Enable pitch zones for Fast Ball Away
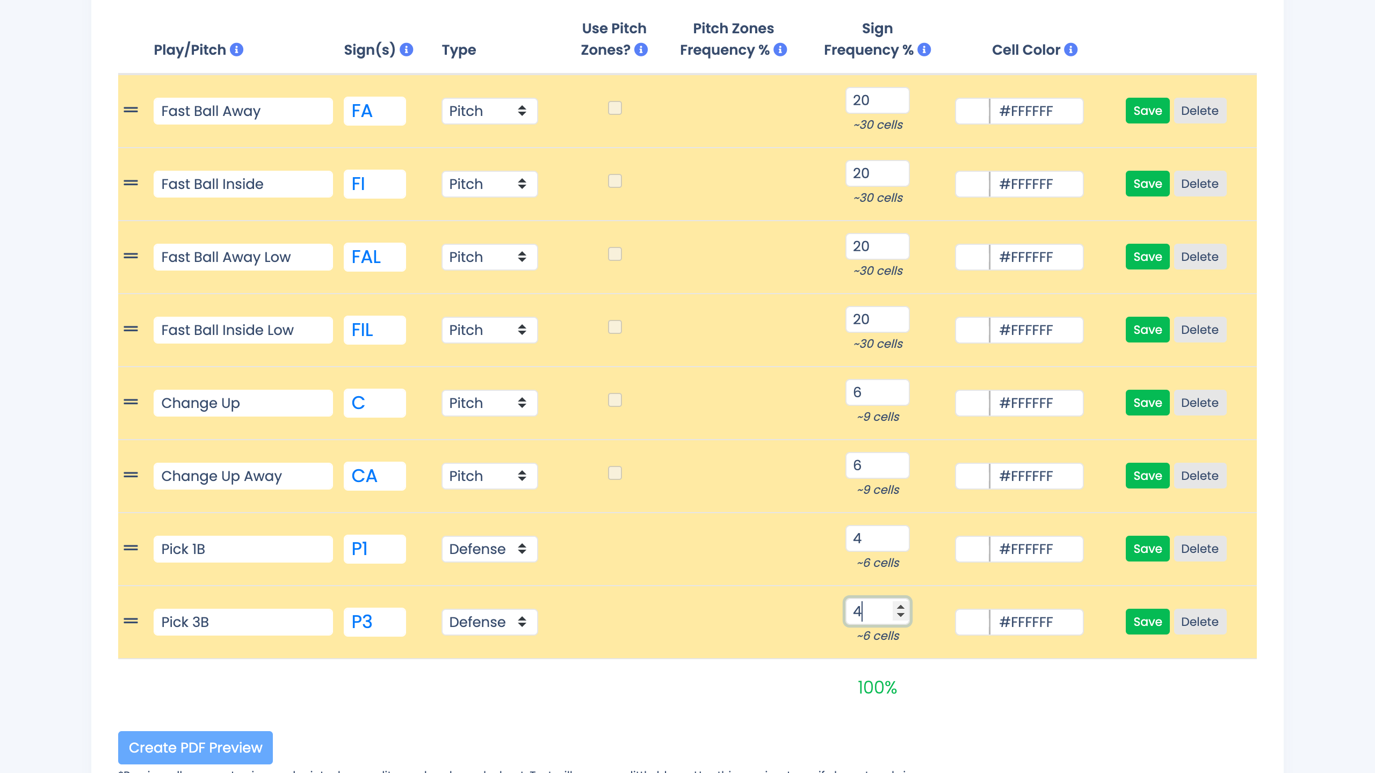Viewport: 1375px width, 773px height. tap(614, 108)
